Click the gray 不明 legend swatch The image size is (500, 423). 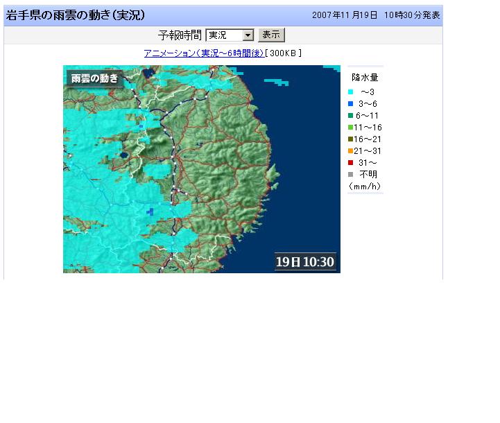pyautogui.click(x=351, y=174)
